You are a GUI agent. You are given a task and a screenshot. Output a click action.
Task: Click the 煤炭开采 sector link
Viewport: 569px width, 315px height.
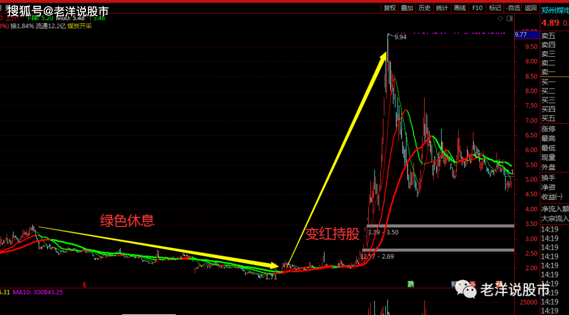(x=80, y=26)
